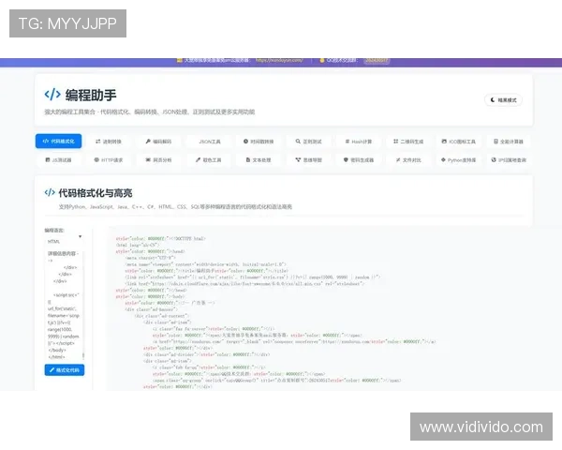Screen dimensions: 562x450
Task: Click the input box scrollbar
Action: (83, 356)
